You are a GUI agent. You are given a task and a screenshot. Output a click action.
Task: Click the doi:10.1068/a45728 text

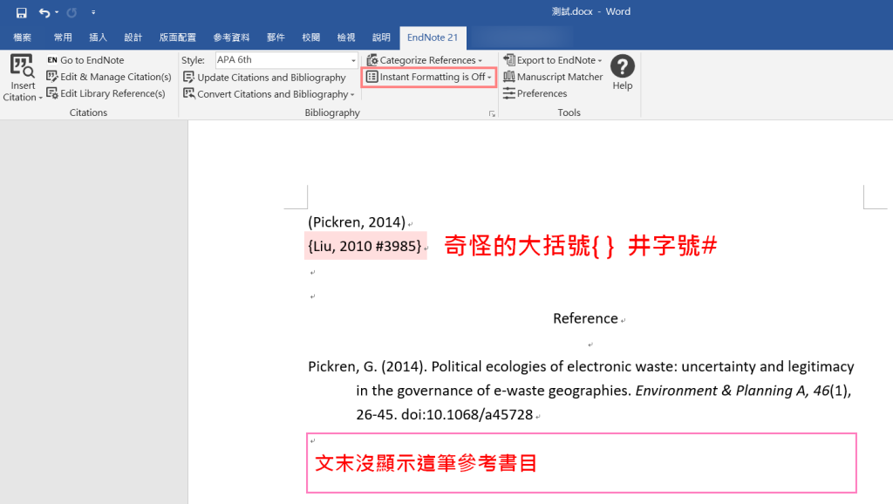pyautogui.click(x=467, y=414)
